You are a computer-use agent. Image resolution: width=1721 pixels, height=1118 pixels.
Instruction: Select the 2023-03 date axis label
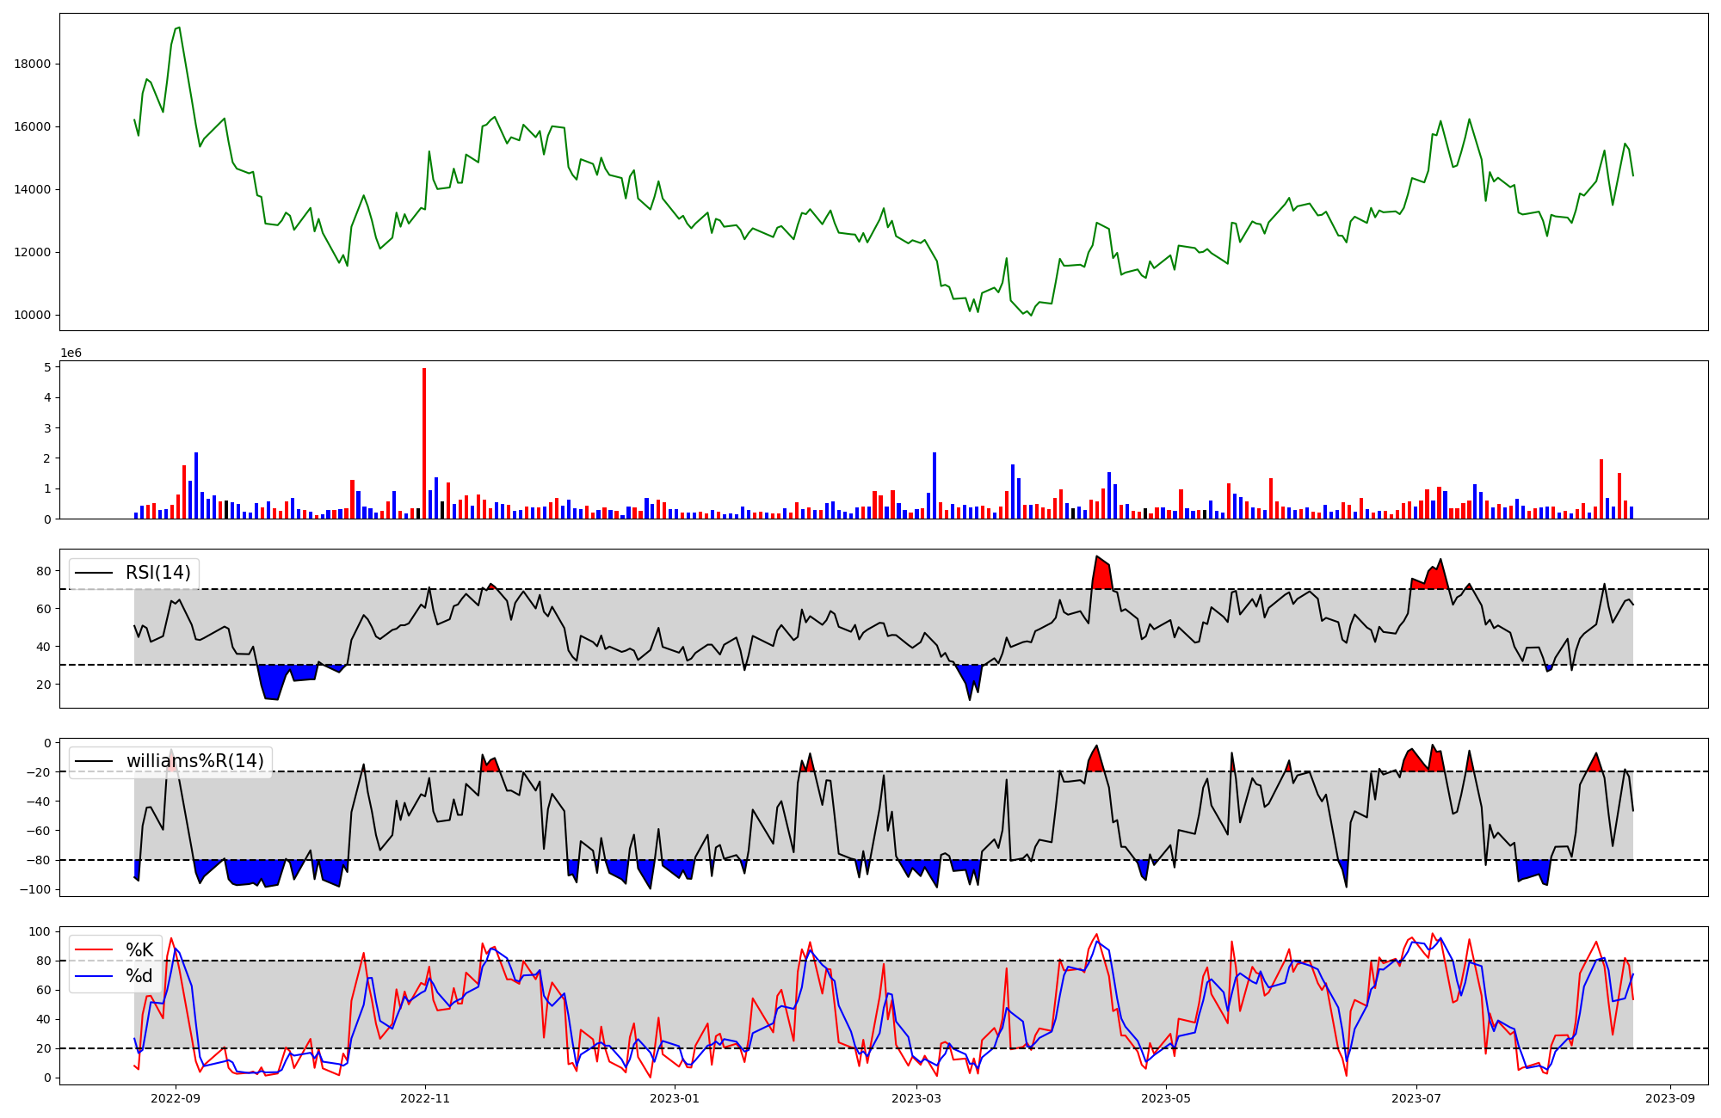coord(916,1097)
